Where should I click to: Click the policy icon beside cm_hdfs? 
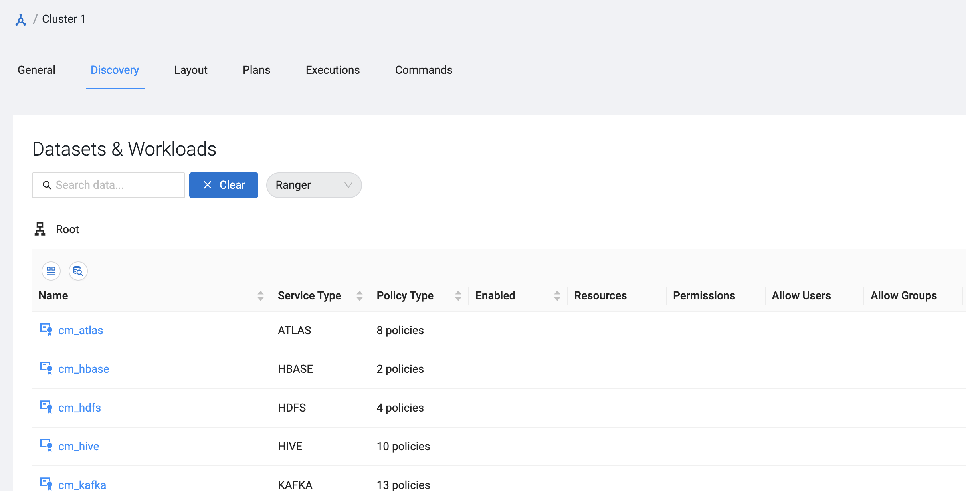coord(46,407)
